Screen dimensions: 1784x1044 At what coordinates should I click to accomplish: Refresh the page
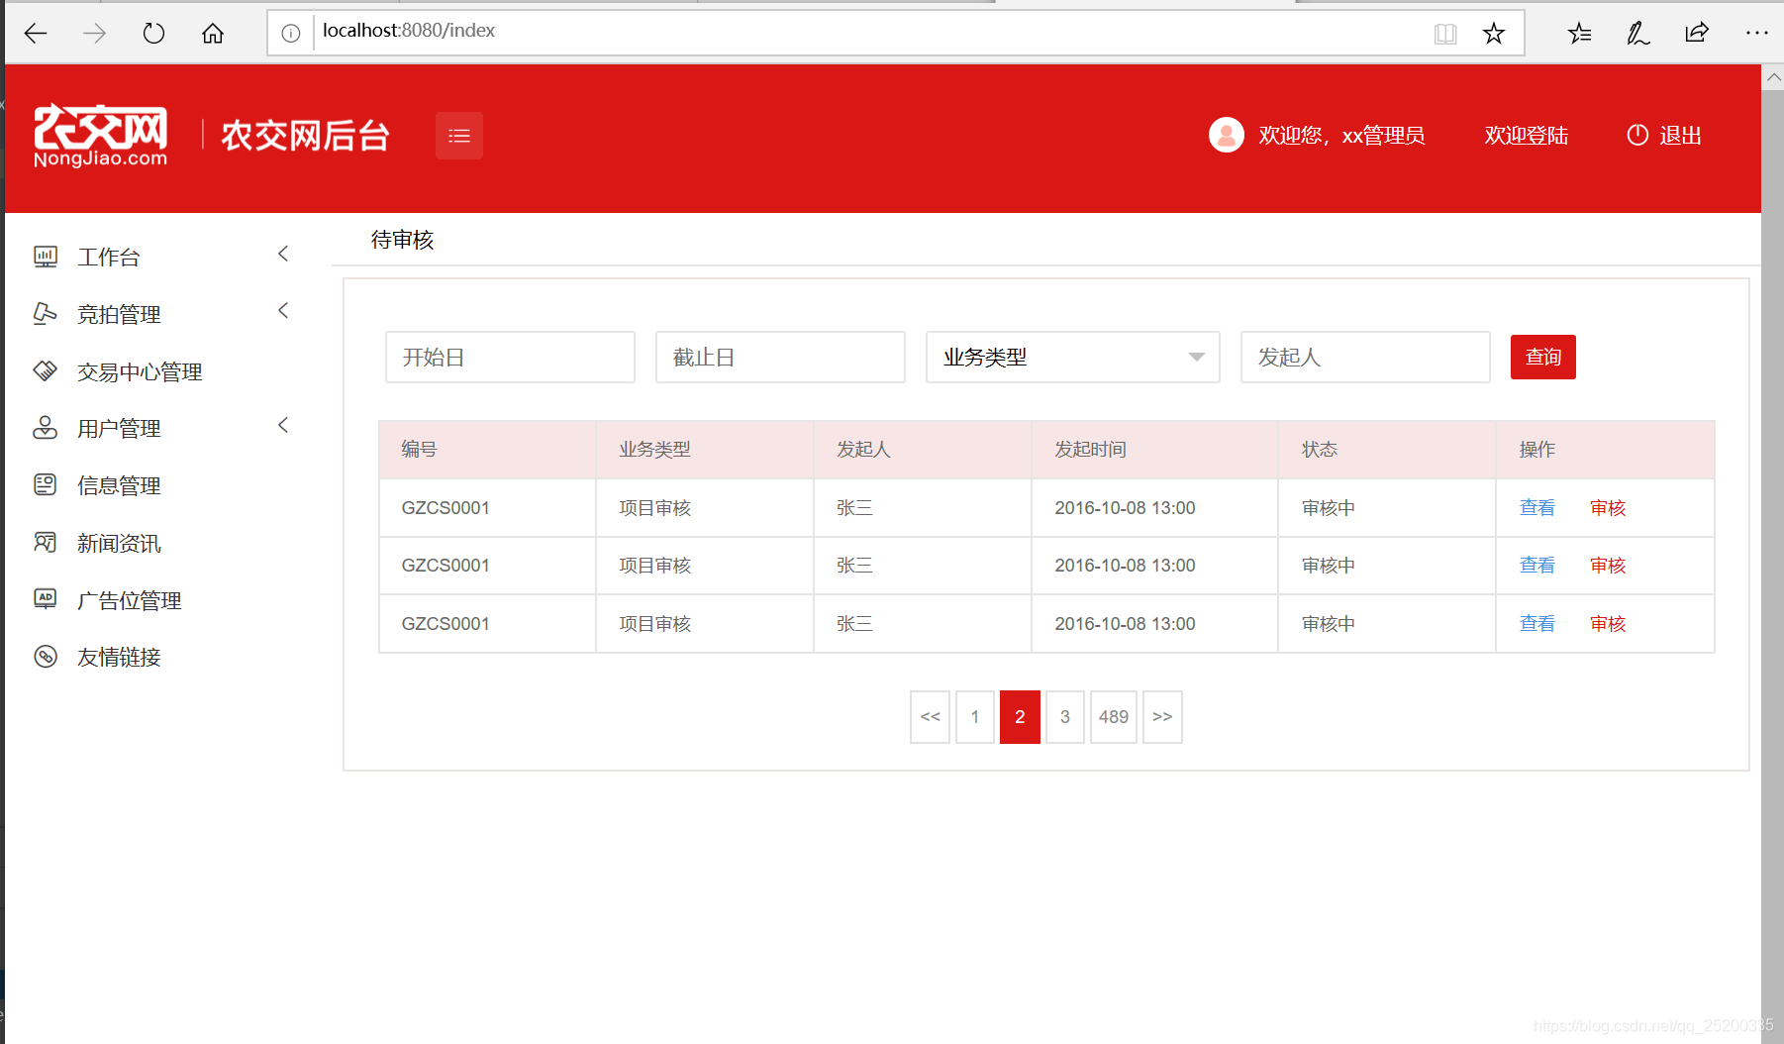click(153, 34)
